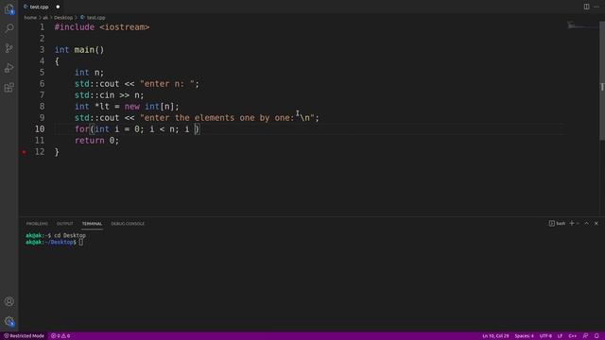Viewport: 605px width, 340px height.
Task: Click the bash terminal label
Action: (561, 224)
